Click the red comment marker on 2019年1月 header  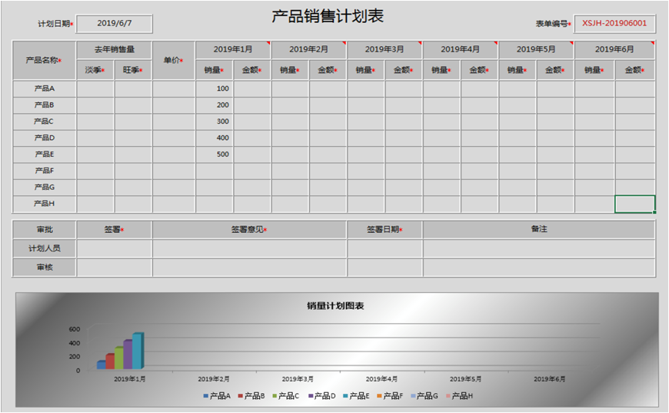268,43
